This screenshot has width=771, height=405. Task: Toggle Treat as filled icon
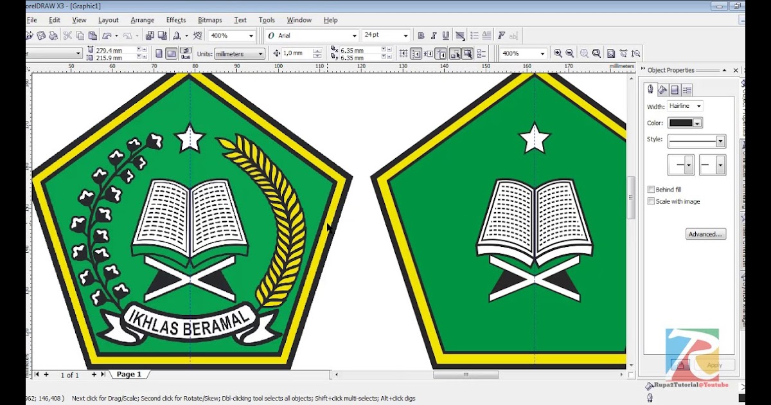(x=467, y=54)
